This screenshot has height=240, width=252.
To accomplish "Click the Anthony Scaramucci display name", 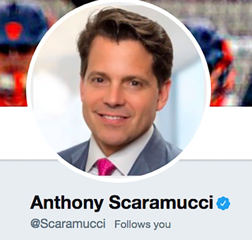I will [122, 202].
